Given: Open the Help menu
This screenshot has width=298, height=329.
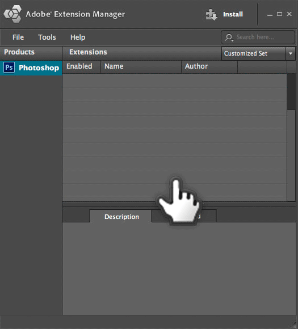Looking at the screenshot, I should 78,37.
